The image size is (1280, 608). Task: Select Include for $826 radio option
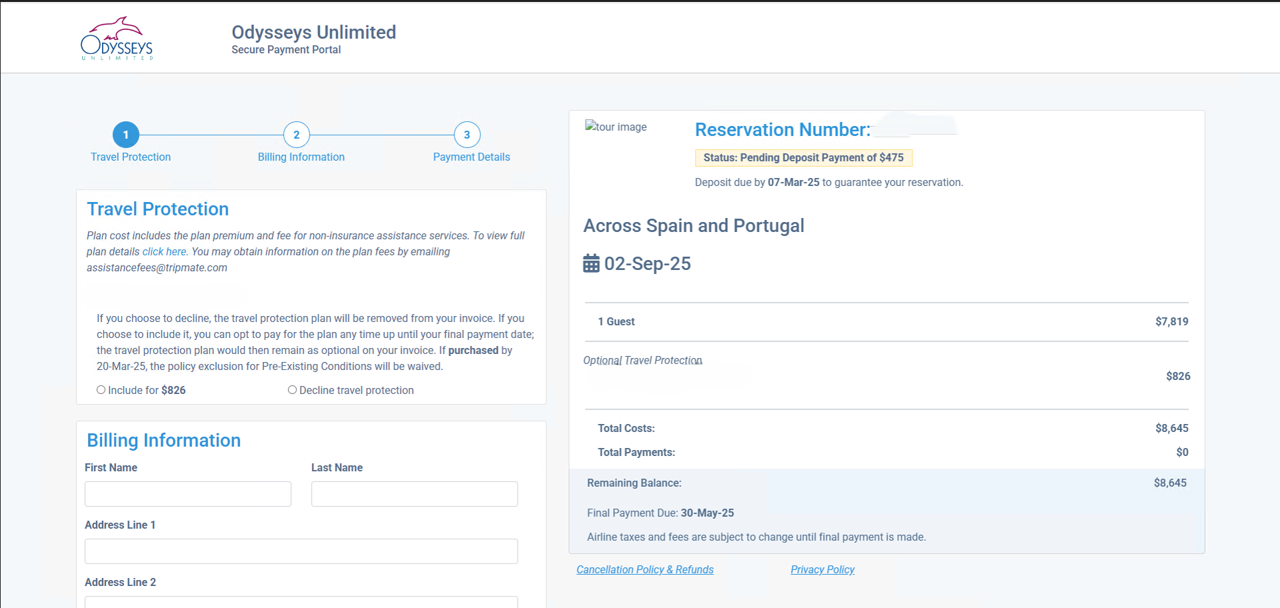101,390
